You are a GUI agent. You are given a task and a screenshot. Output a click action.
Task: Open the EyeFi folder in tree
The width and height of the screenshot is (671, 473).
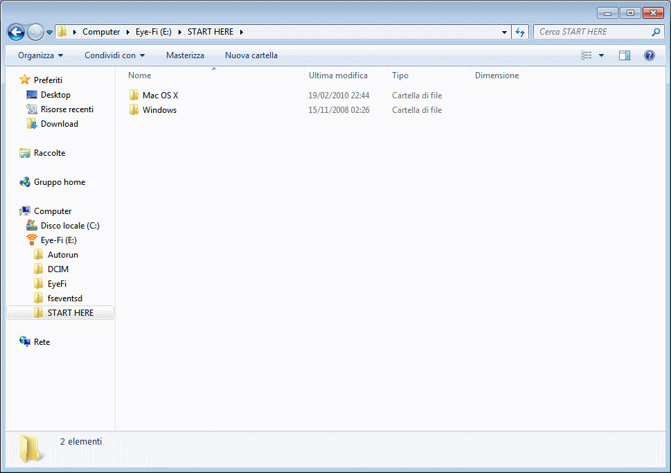coord(57,284)
